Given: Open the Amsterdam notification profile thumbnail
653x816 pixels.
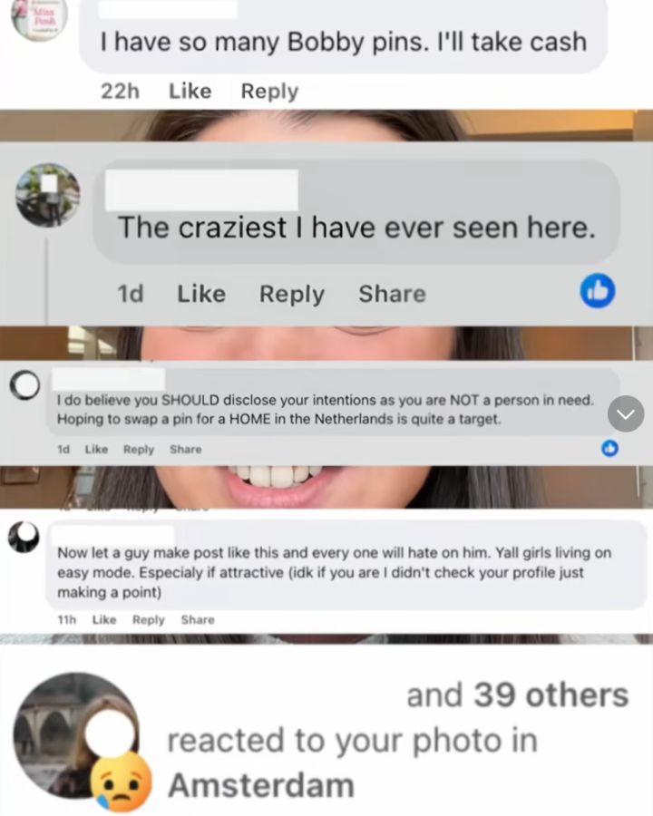Looking at the screenshot, I should tap(76, 734).
